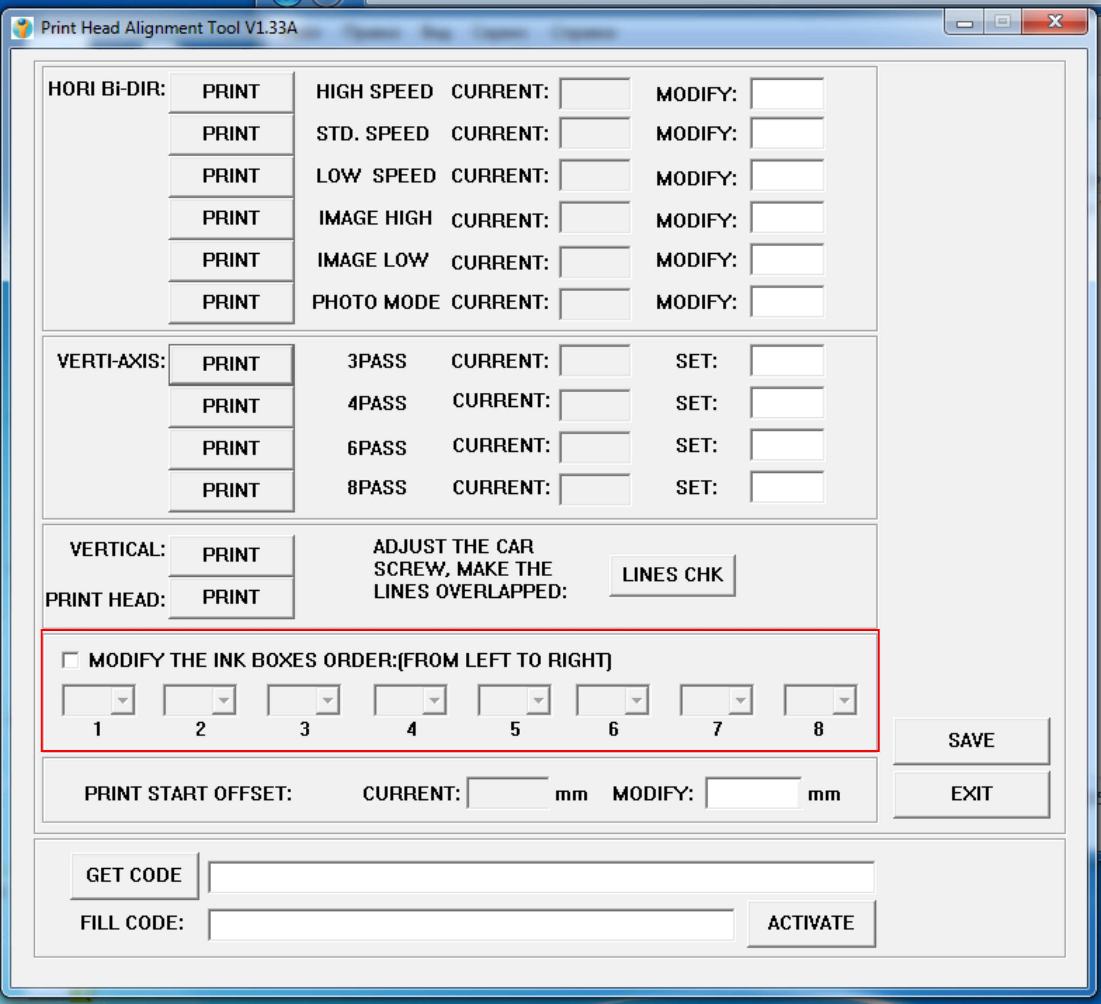Image resolution: width=1101 pixels, height=1004 pixels.
Task: Click PRINT next to 3PASS
Action: [x=231, y=364]
